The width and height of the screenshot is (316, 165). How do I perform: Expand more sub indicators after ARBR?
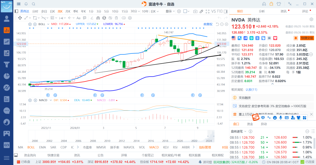194,147
